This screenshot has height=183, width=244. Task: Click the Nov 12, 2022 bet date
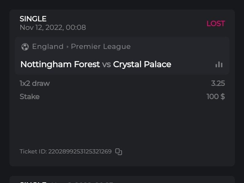tap(53, 28)
